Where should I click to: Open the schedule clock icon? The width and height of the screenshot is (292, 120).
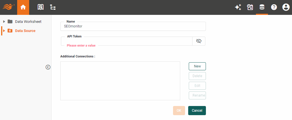(x=250, y=7)
